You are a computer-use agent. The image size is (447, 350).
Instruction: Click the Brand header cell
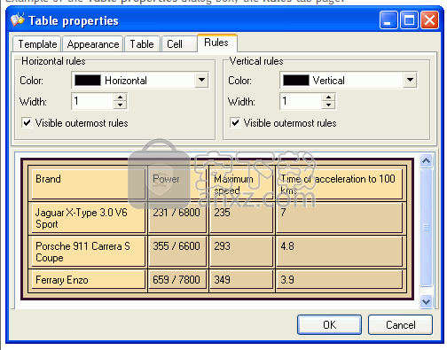[x=88, y=183]
